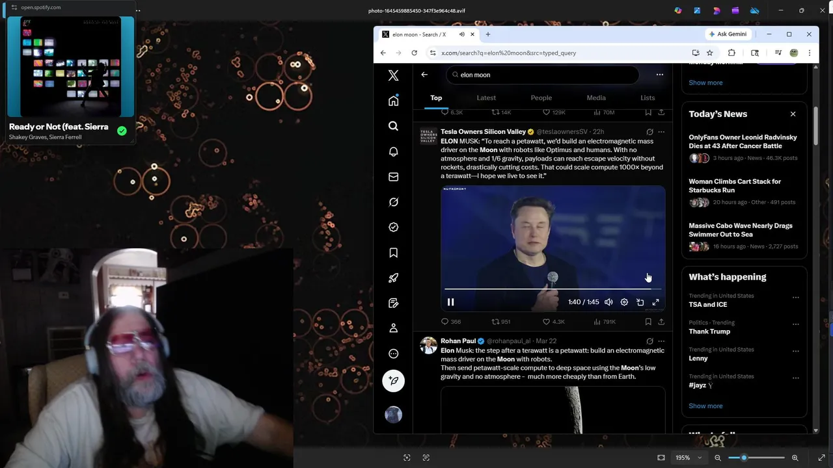Like the post with 129K likes
The height and width of the screenshot is (468, 833).
tap(554, 112)
